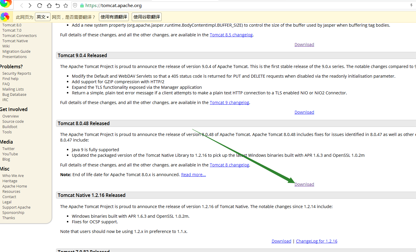Click Download above Tomcat 9.0.4 heading
416x252 pixels.
click(304, 45)
